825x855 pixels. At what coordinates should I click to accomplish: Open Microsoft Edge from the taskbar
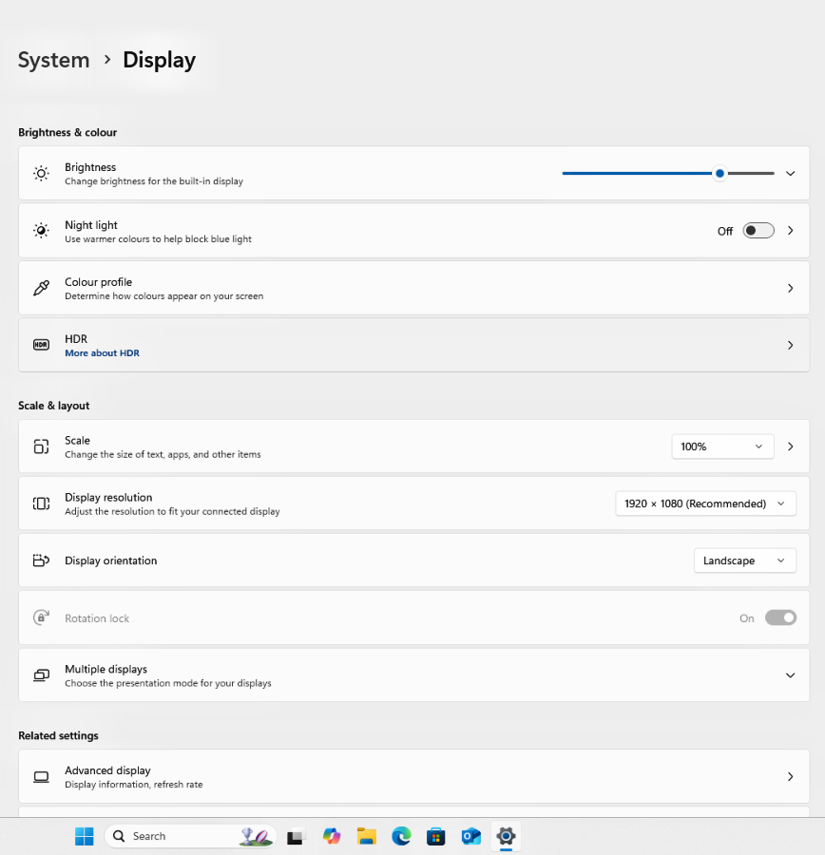pos(401,836)
